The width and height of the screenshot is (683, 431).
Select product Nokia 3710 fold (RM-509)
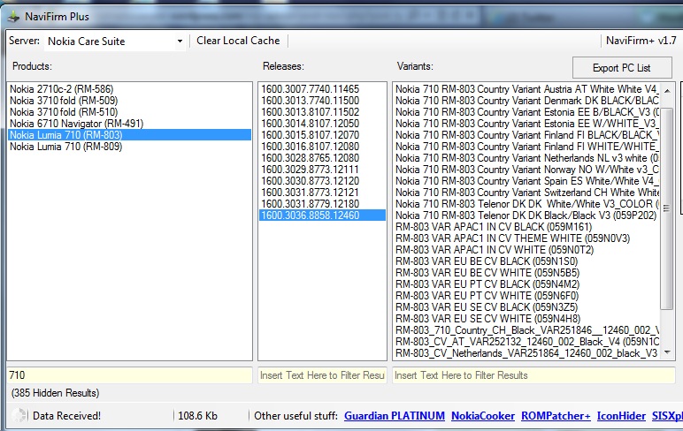tap(129, 101)
